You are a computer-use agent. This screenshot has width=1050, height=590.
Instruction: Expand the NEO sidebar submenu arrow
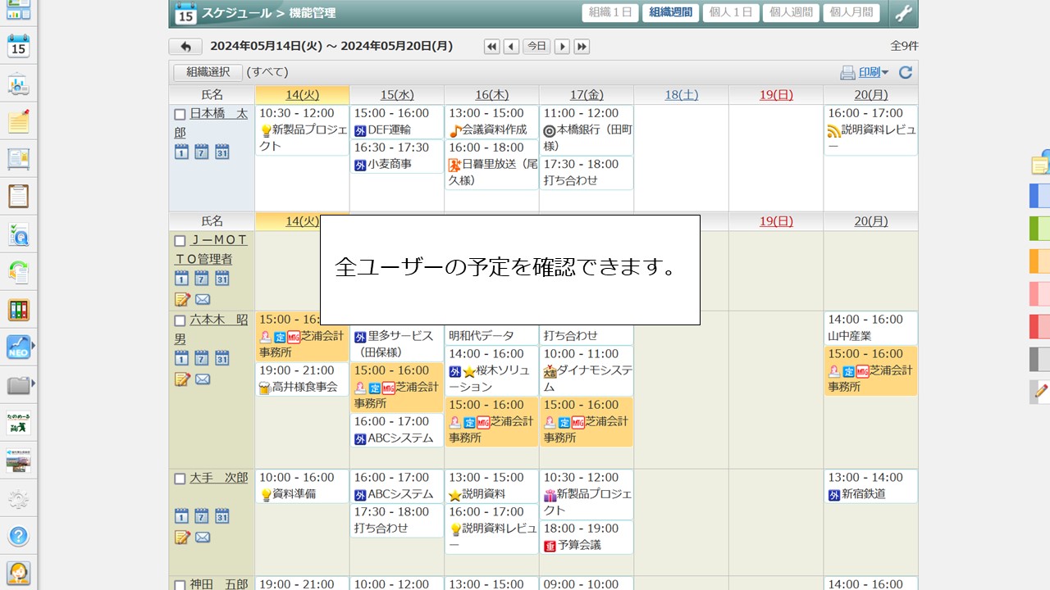[34, 347]
